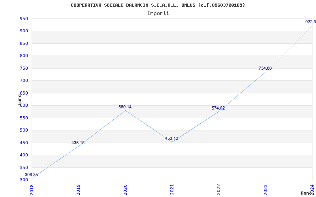316x197 pixels.
Task: Click the 700 y-axis value
Action: 24,81
